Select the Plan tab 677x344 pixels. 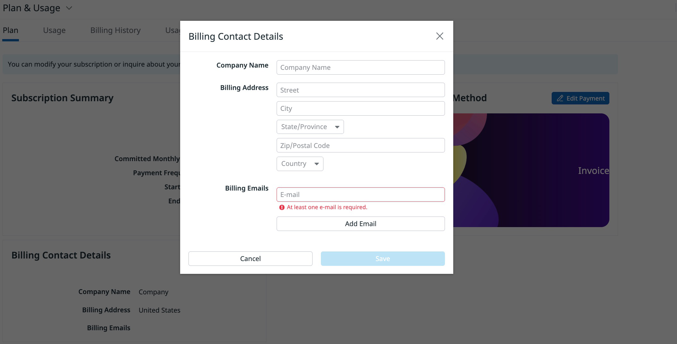coord(11,30)
